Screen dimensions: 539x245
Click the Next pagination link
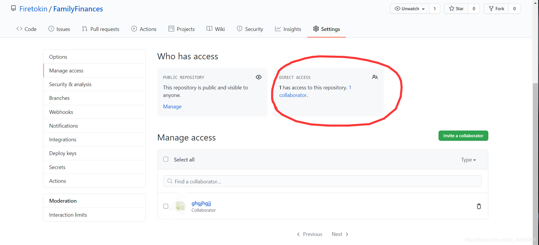[x=340, y=234]
